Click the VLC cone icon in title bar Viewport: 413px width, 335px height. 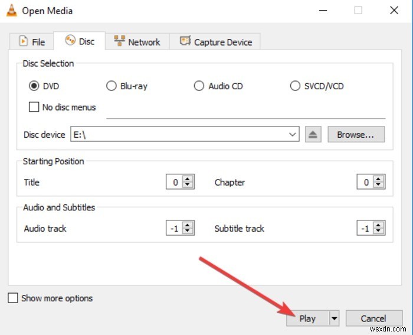pyautogui.click(x=11, y=11)
